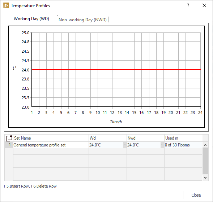Select the Working Day (WD) tab
Viewport: 213px width, 202px height.
pyautogui.click(x=31, y=19)
